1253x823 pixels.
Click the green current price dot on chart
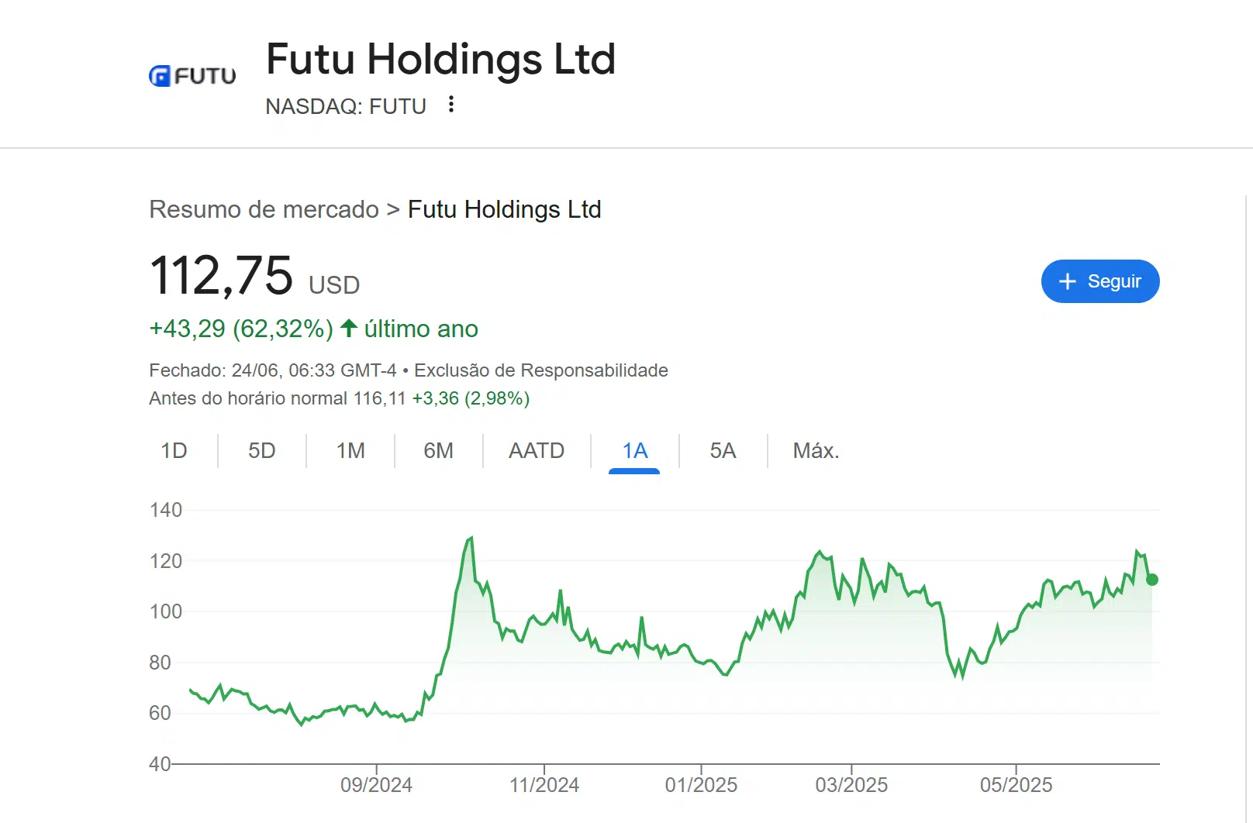click(x=1152, y=580)
